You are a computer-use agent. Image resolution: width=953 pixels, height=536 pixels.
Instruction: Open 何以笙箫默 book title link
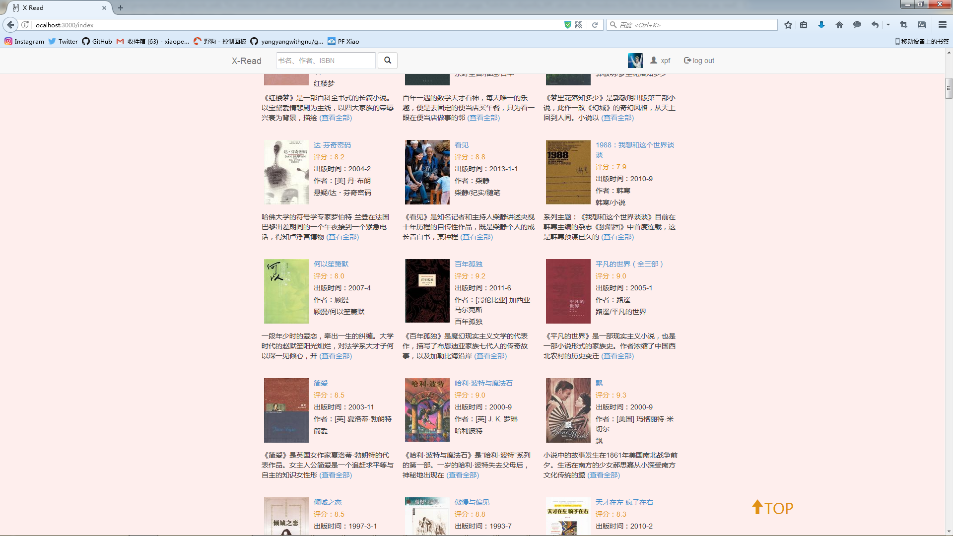[x=331, y=264]
